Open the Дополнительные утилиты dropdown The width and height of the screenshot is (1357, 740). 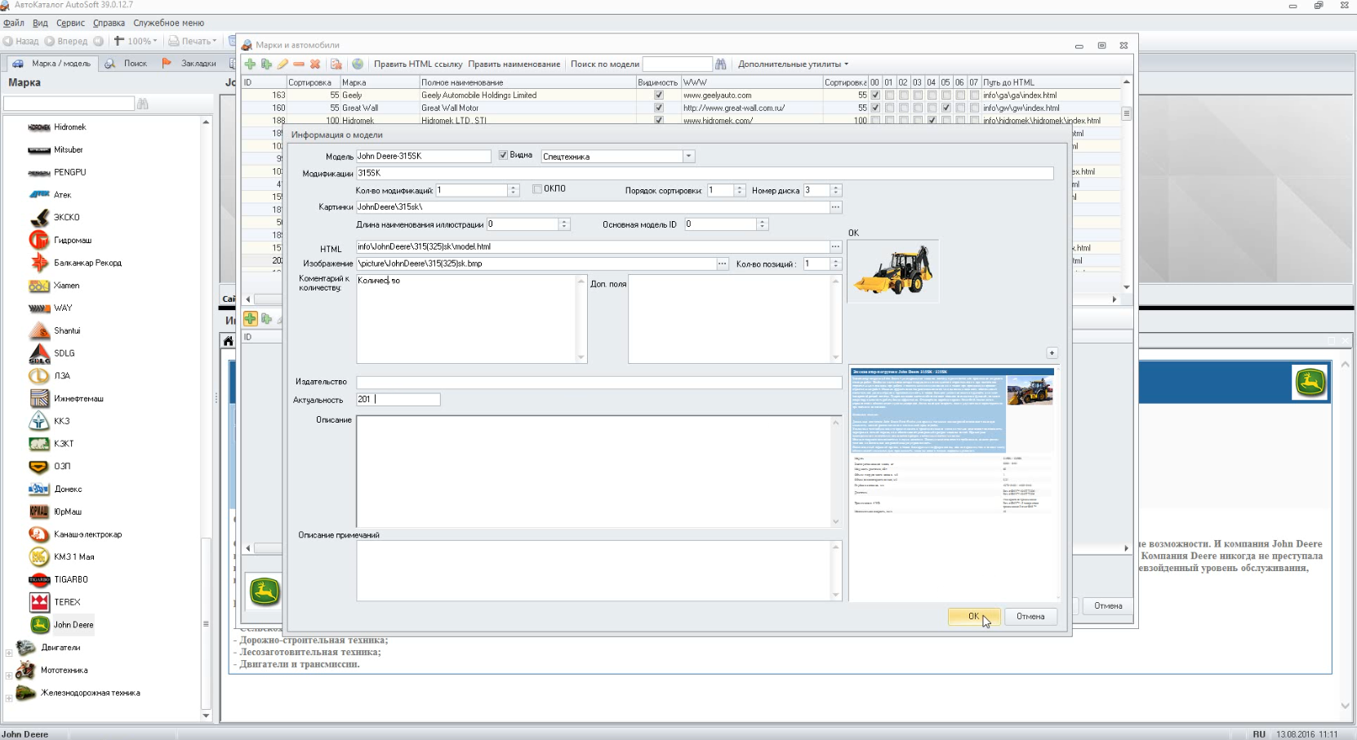(793, 64)
